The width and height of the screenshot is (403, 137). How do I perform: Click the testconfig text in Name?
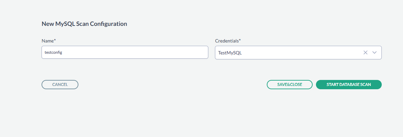(53, 52)
